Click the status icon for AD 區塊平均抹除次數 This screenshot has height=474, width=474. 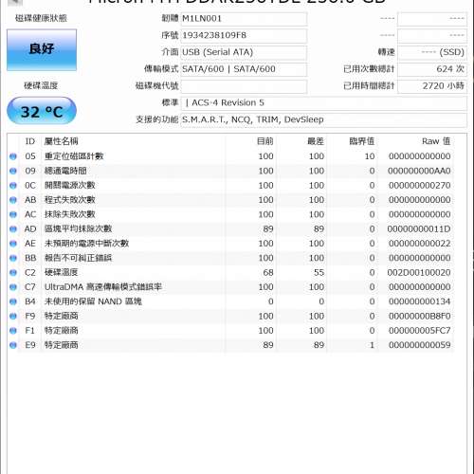point(13,229)
